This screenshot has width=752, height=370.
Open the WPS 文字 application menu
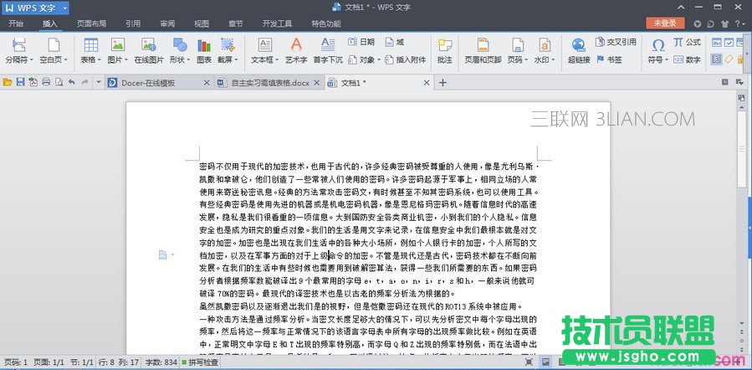(35, 8)
